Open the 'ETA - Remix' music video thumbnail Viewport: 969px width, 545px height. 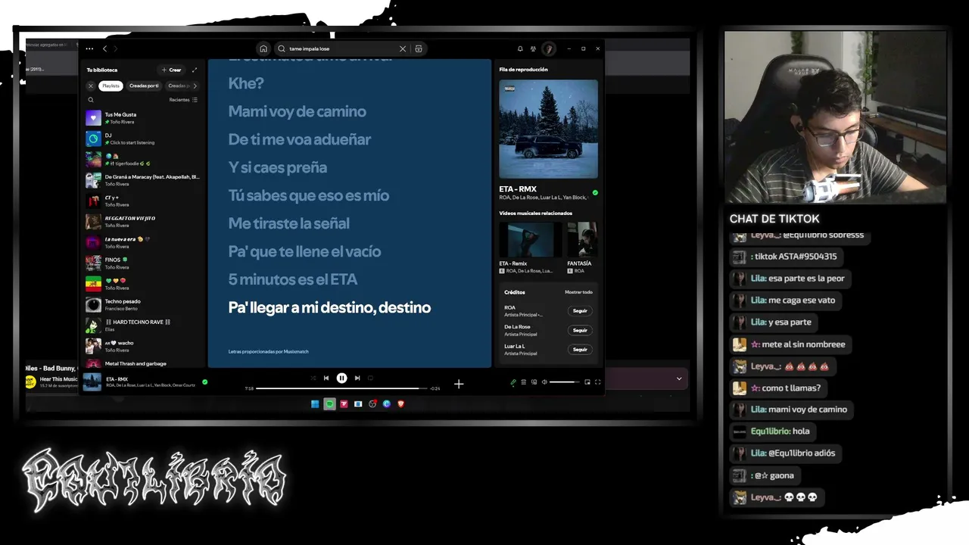[x=530, y=239]
